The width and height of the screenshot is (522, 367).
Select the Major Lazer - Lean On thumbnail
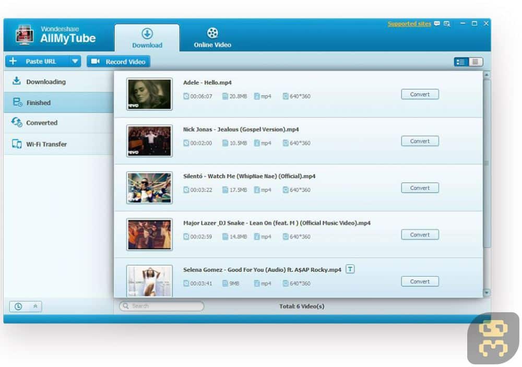(149, 234)
